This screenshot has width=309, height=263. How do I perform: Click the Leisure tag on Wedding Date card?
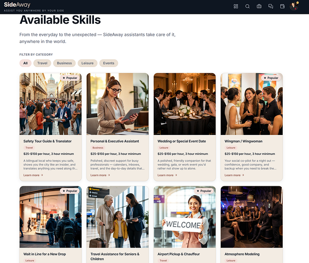point(164,148)
